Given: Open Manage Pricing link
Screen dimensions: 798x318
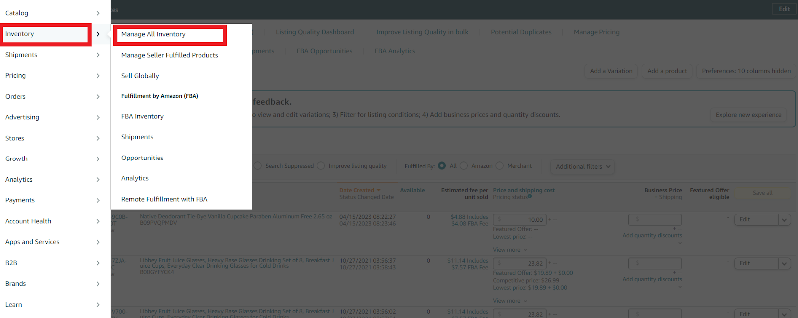Looking at the screenshot, I should pos(597,32).
